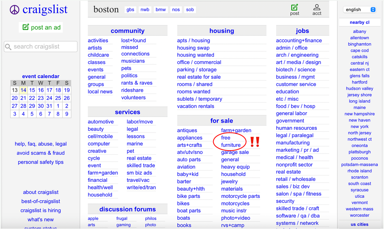The image size is (384, 229).
Task: Open the services section header
Action: pyautogui.click(x=127, y=112)
